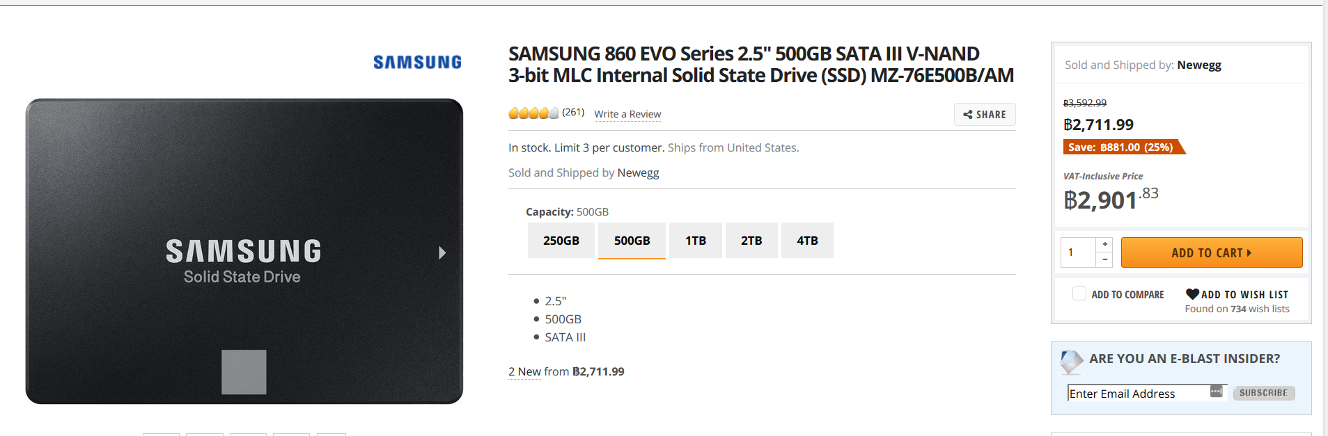
Task: Select the 500GB capacity option
Action: pos(632,241)
